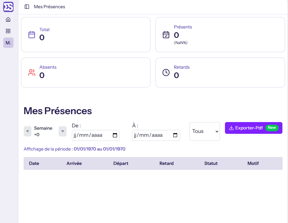Open the date picker for the À field
Viewport: 288px width, 223px height.
(x=175, y=135)
